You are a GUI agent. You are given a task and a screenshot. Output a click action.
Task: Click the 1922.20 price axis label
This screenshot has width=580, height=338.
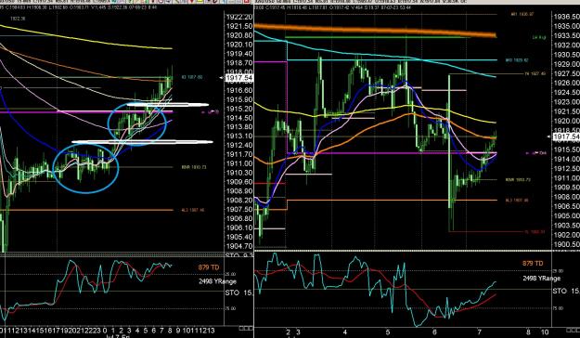[x=238, y=17]
